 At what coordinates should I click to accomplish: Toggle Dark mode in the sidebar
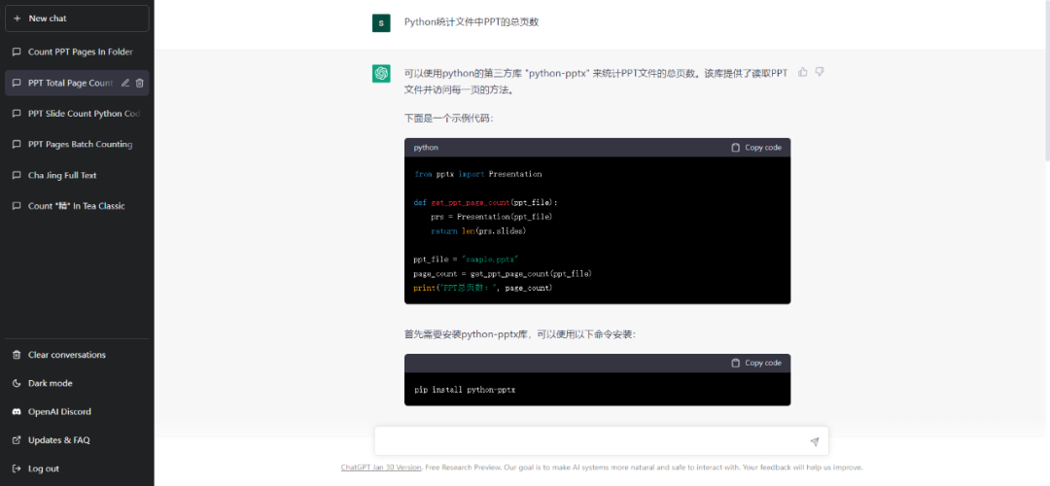click(x=51, y=383)
